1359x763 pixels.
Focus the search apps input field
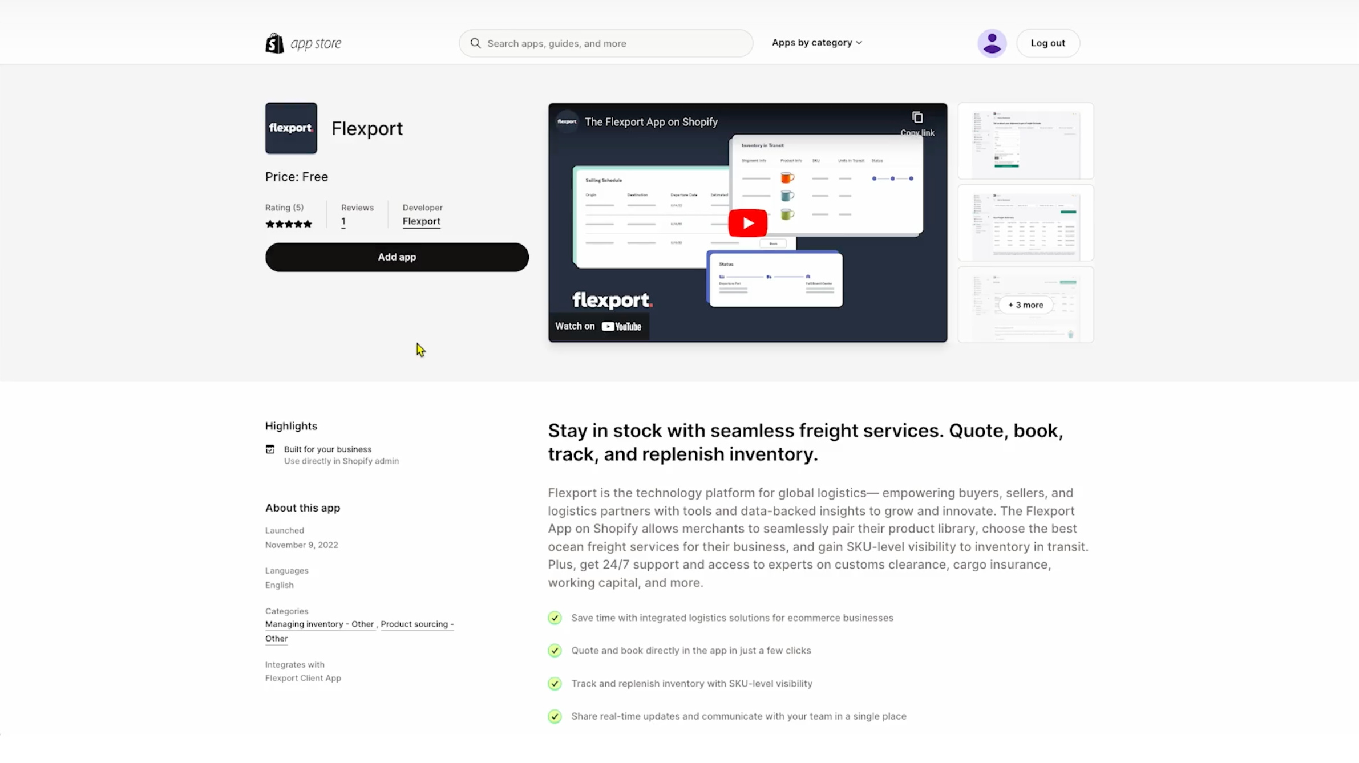coord(613,43)
